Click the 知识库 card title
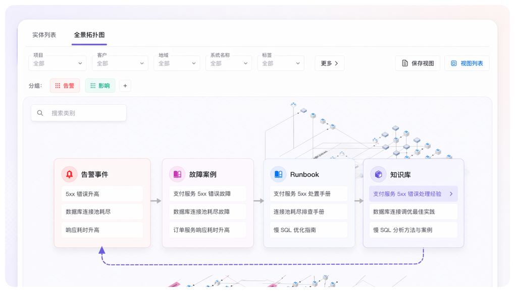Viewport: 515px width, 292px height. tap(400, 175)
